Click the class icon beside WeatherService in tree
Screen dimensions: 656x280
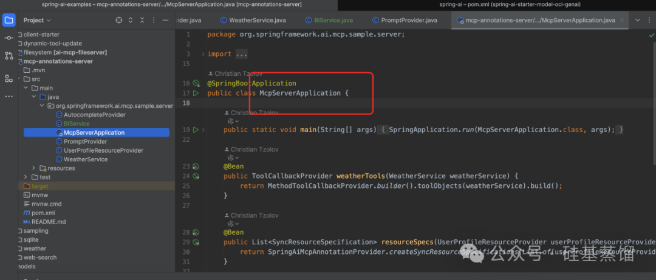(59, 159)
